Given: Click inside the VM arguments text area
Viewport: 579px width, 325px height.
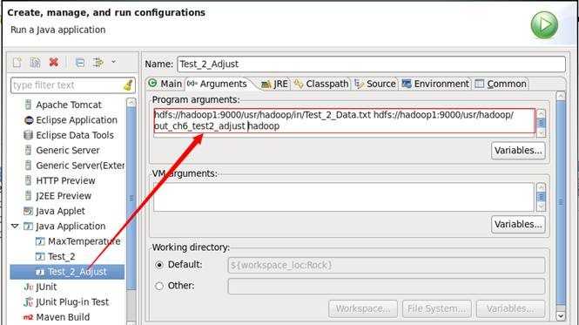Looking at the screenshot, I should pyautogui.click(x=344, y=197).
